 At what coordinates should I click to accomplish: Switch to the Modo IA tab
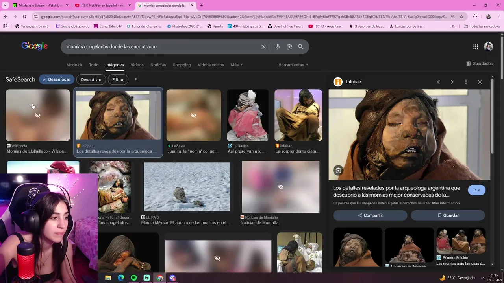coord(74,65)
